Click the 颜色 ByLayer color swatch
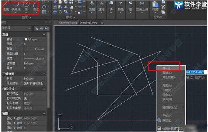208x132 pixels. click(26, 39)
